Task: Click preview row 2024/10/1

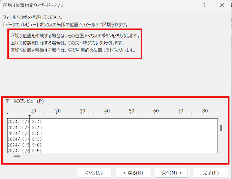Action: pos(18,122)
